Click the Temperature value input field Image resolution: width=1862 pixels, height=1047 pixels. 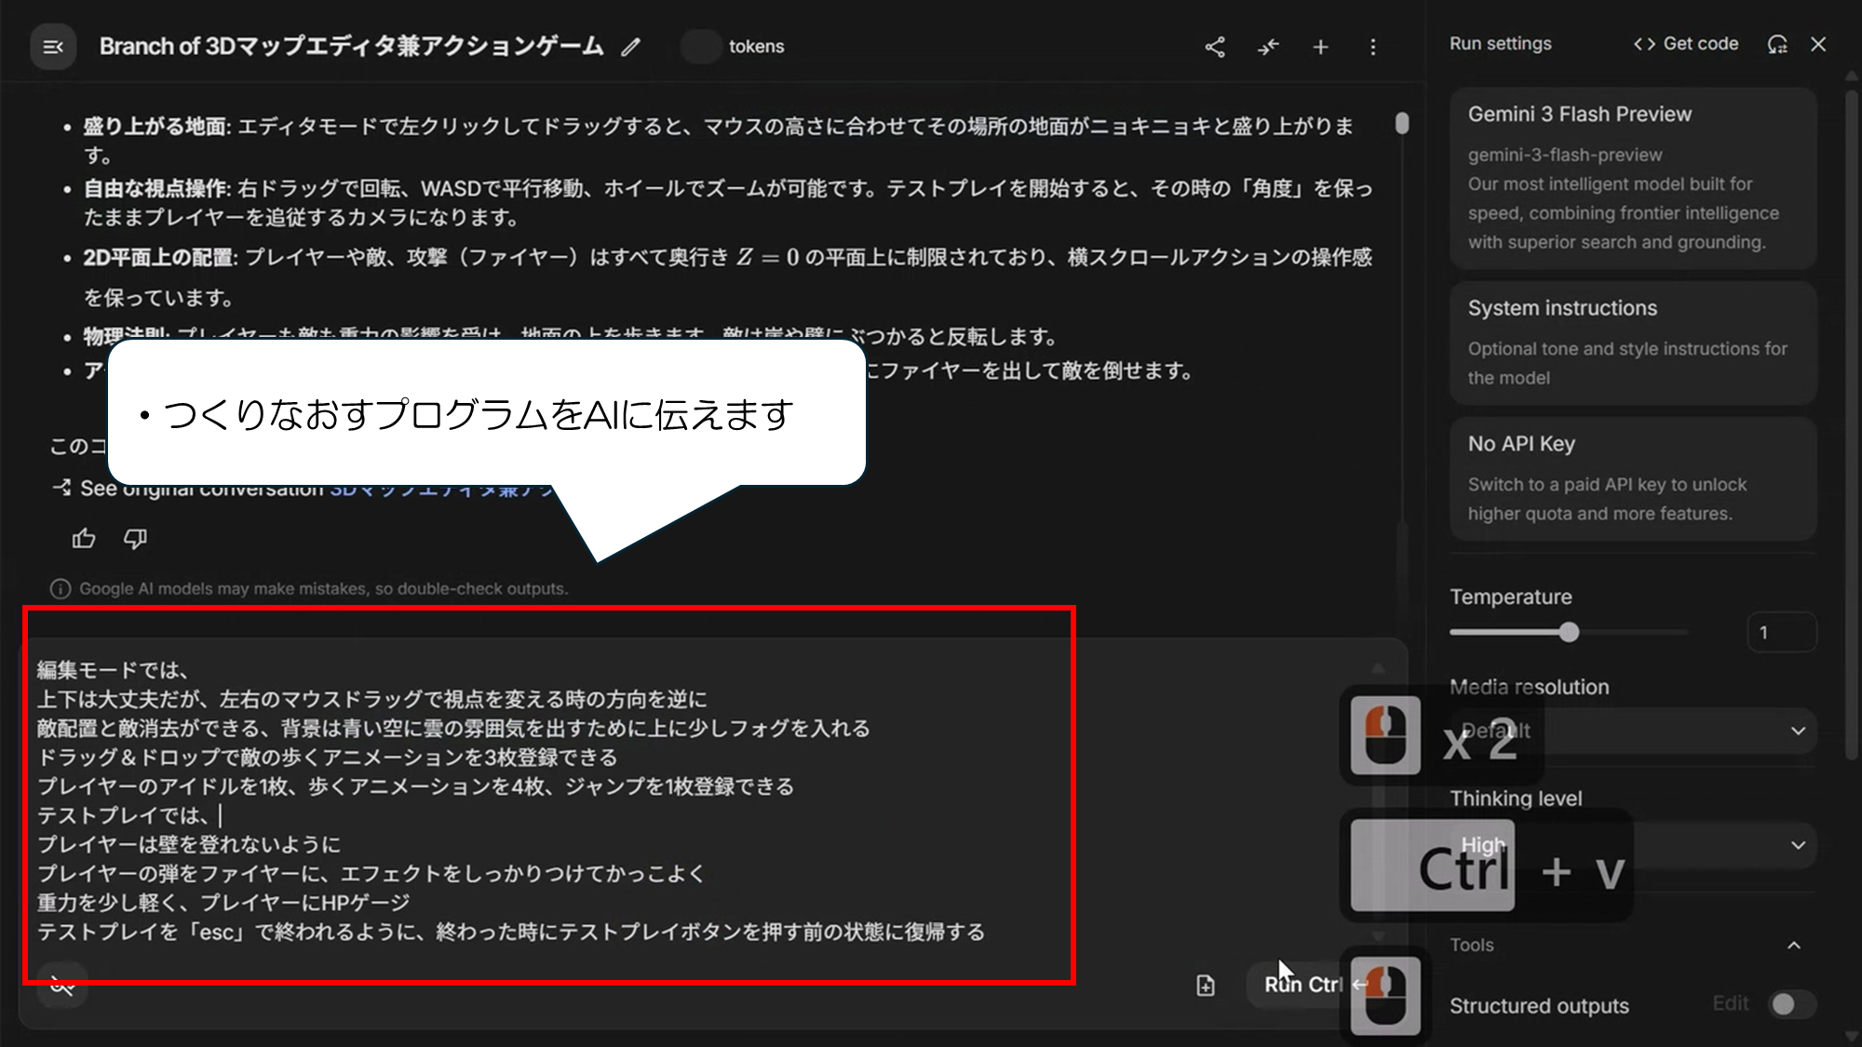click(1780, 633)
